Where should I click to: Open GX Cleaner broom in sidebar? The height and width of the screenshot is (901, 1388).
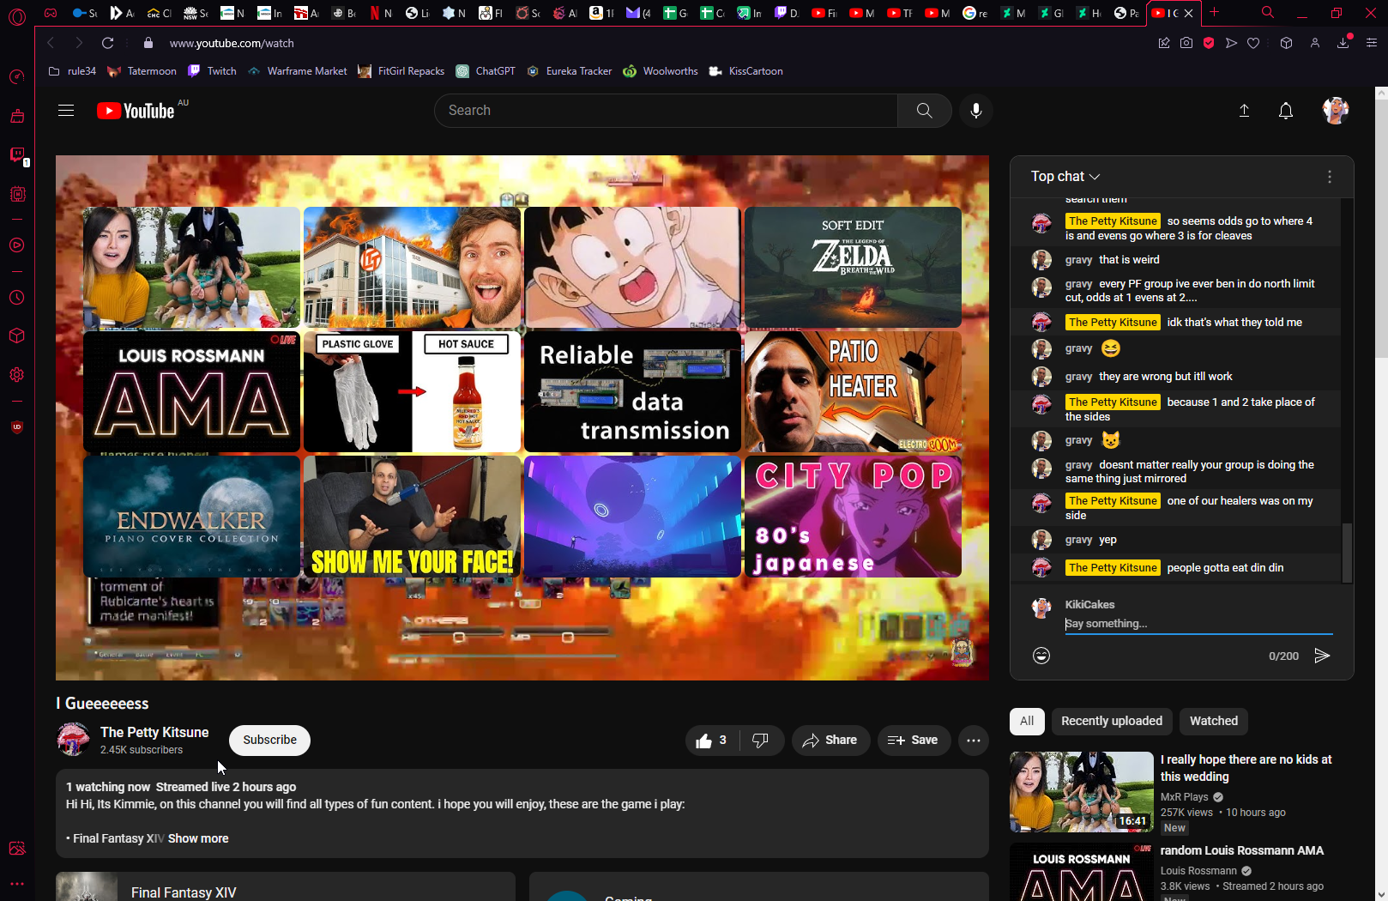(17, 116)
